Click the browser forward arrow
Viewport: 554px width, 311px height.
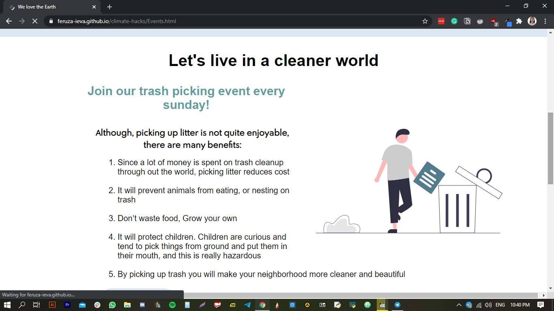click(22, 21)
